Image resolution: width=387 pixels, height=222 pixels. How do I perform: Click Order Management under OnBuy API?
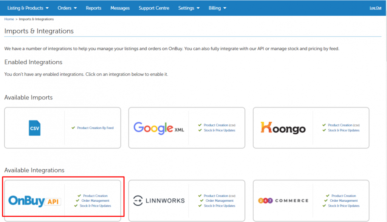tap(96, 201)
